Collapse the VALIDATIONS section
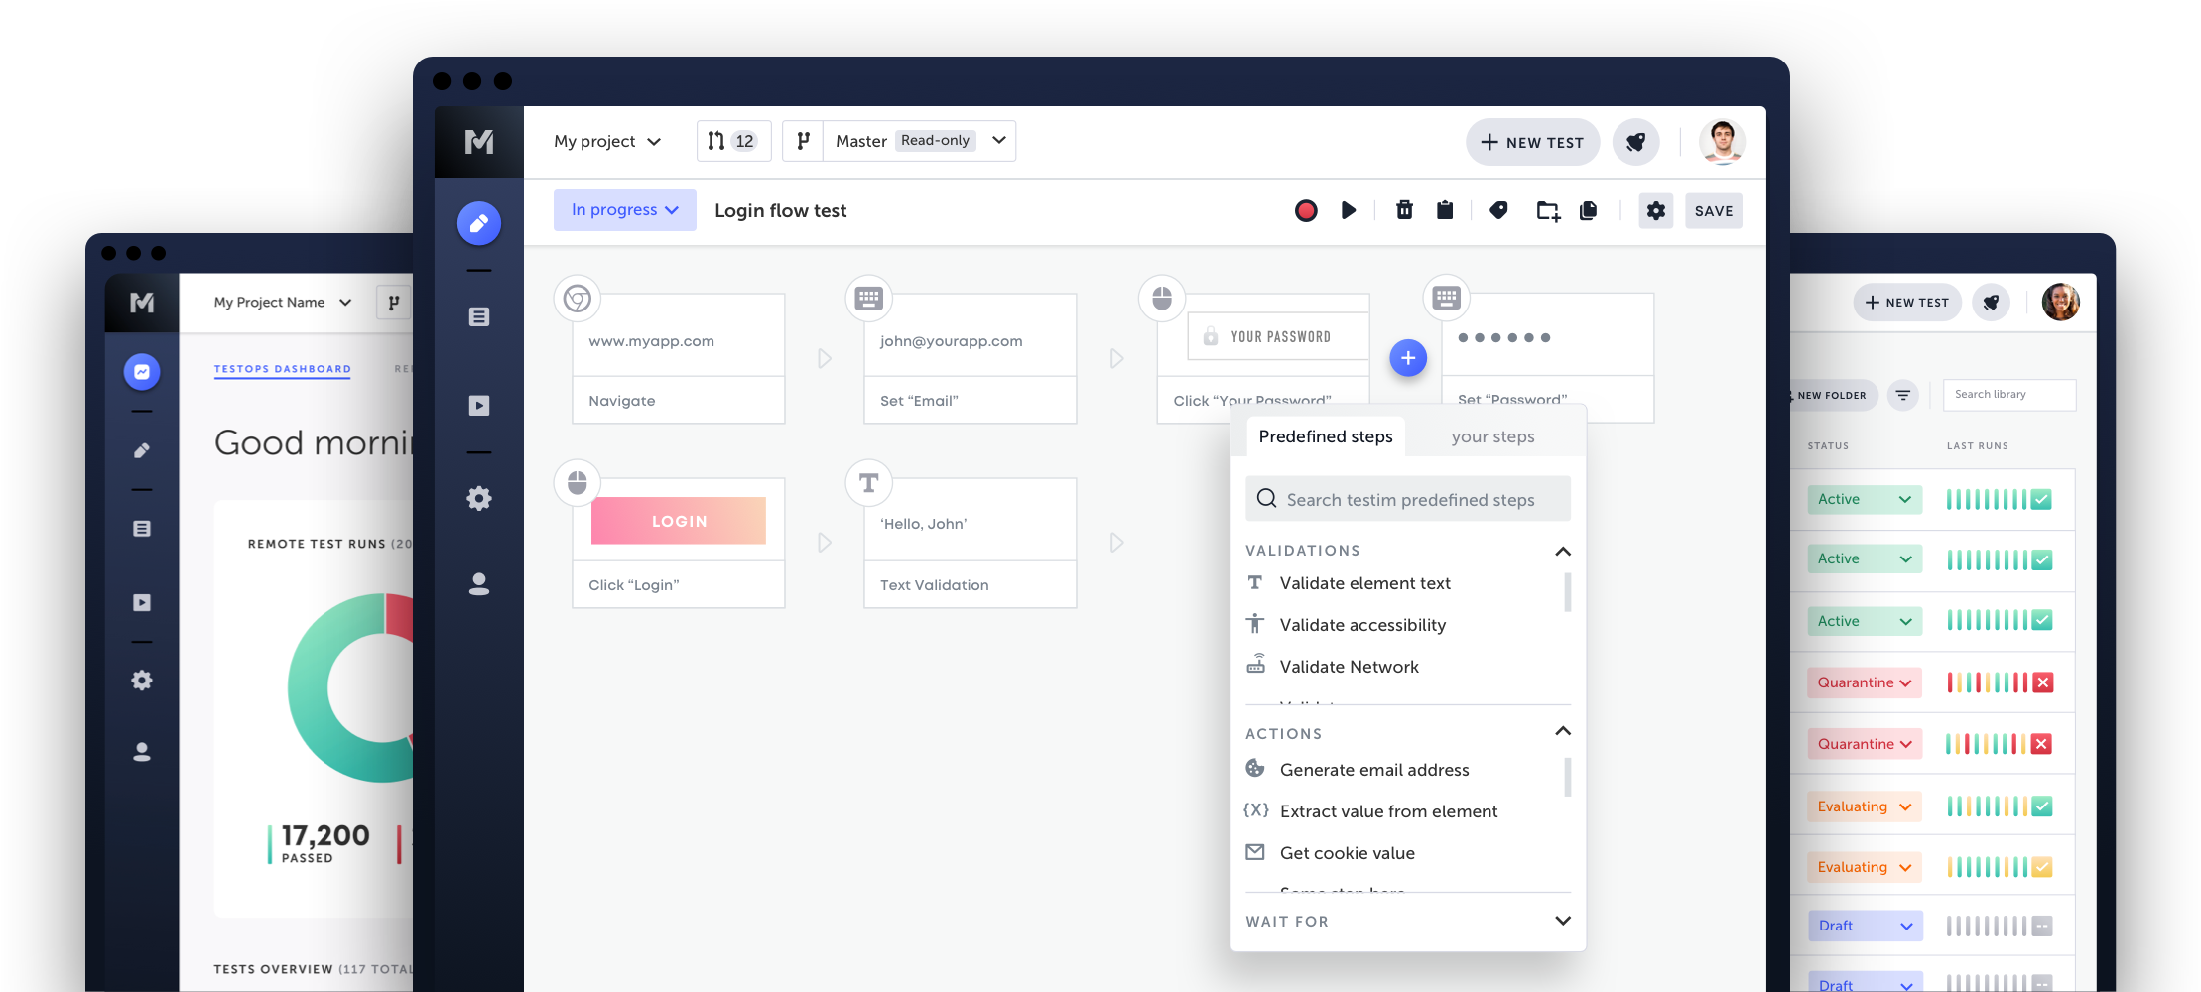 click(1563, 552)
